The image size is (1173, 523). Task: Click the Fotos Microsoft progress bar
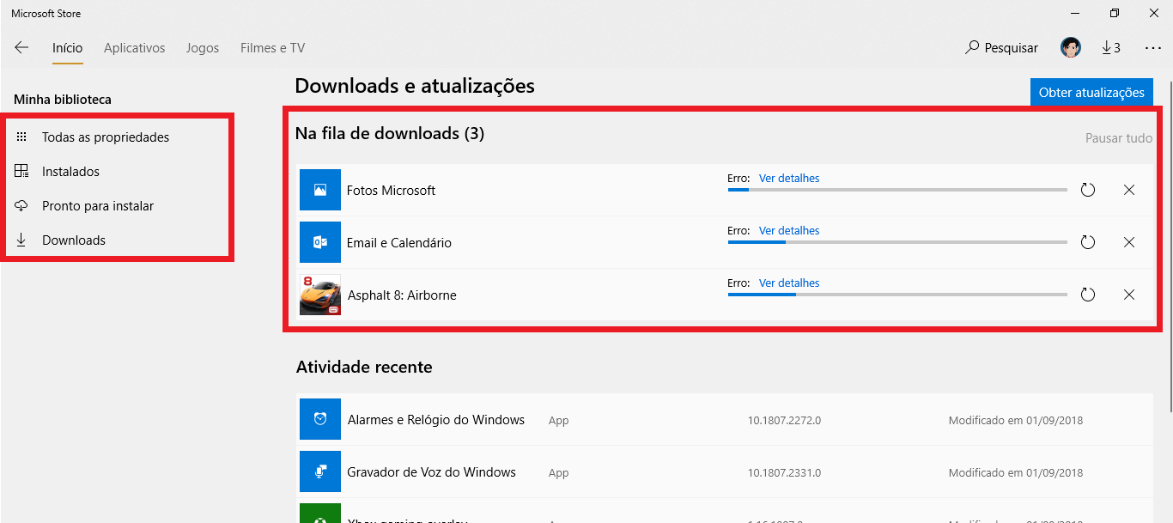897,190
